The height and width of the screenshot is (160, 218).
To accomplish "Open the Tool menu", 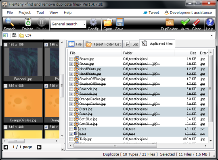I will click(x=40, y=12).
